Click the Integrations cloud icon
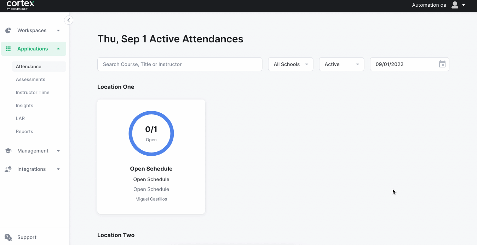This screenshot has width=477, height=245. click(x=8, y=169)
